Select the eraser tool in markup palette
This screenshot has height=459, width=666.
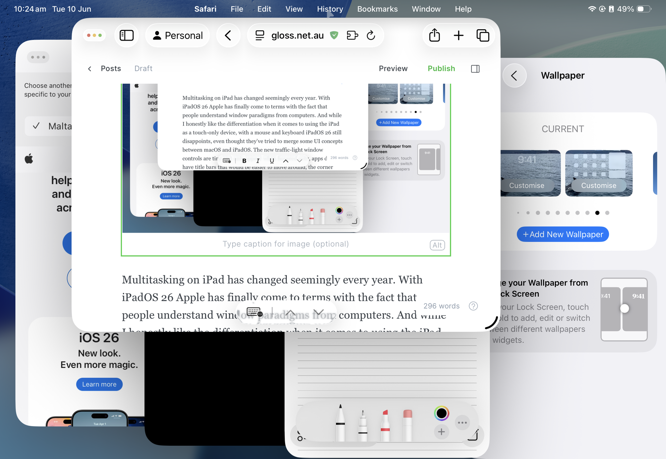[x=408, y=426]
